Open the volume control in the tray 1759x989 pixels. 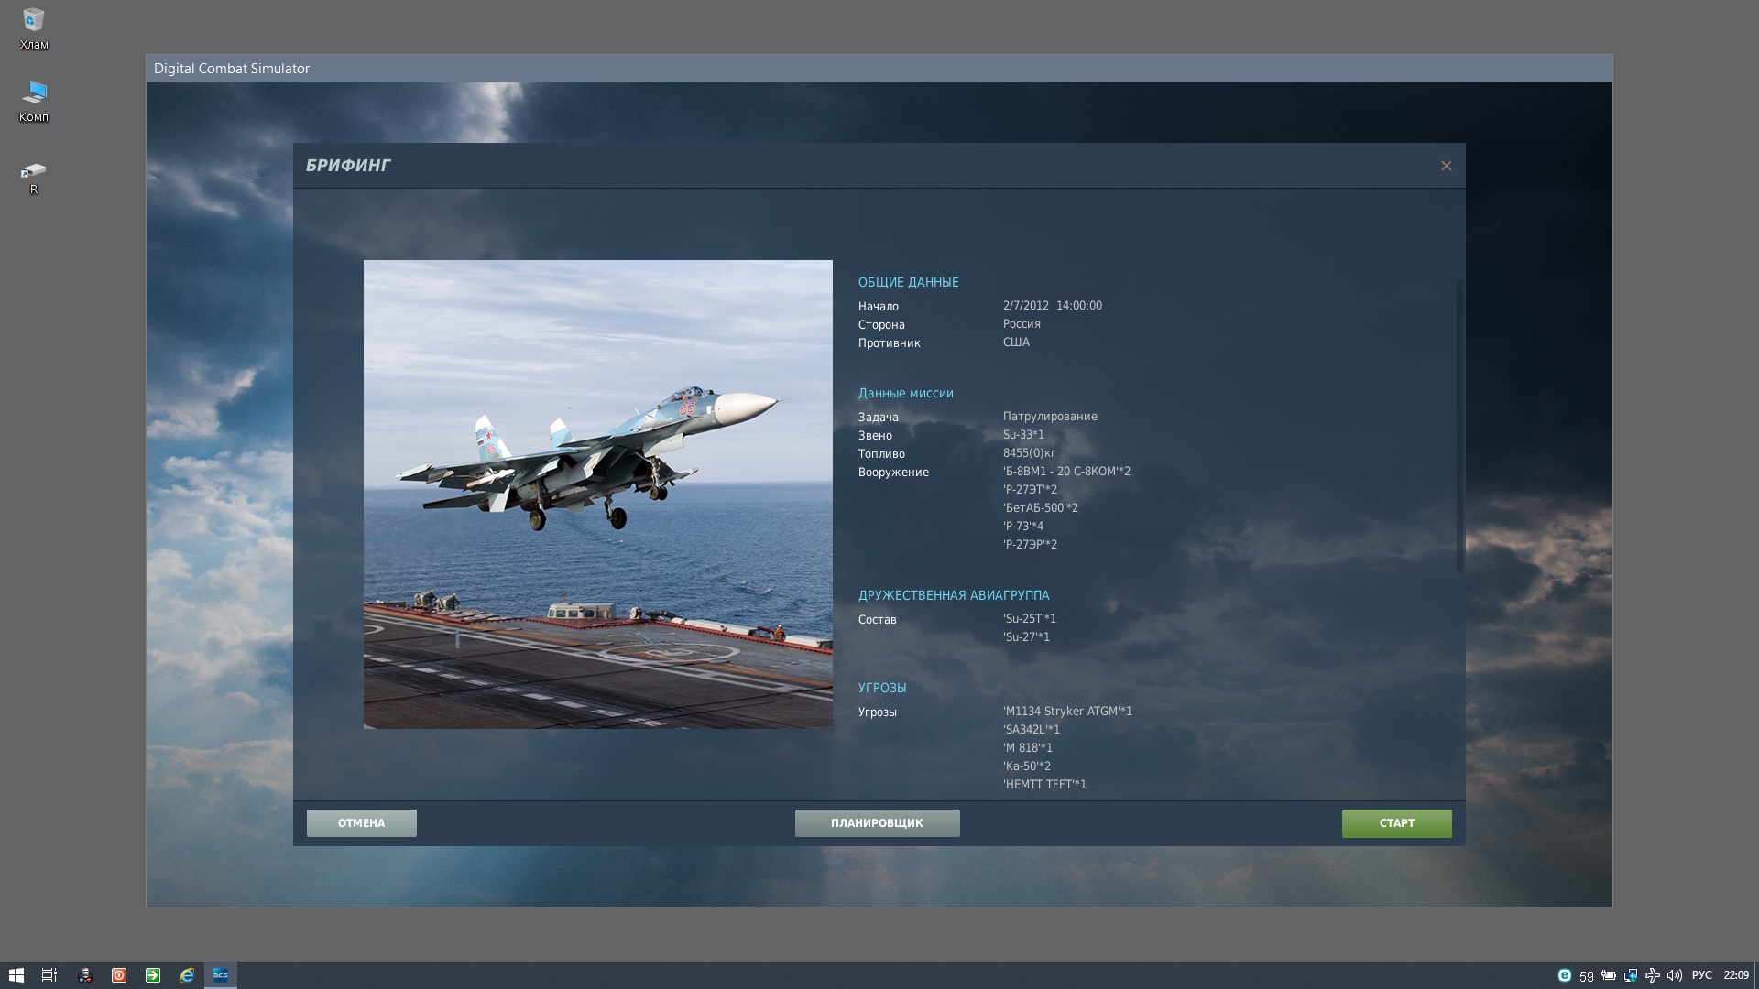click(1675, 975)
